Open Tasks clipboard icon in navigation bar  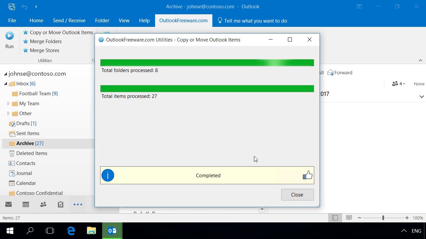pyautogui.click(x=61, y=204)
